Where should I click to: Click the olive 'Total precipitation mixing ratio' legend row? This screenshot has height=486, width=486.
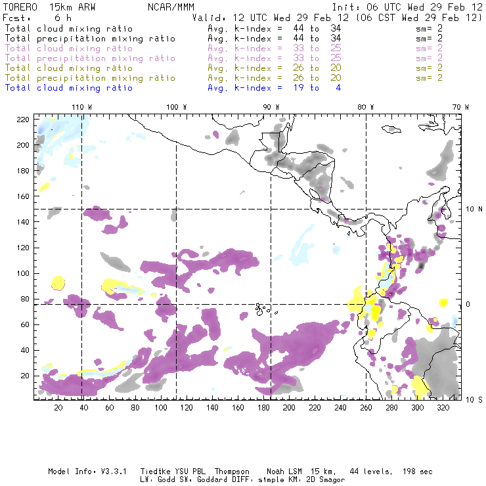pos(224,77)
